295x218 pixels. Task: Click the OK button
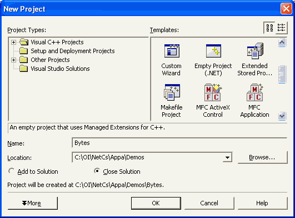coord(156,203)
